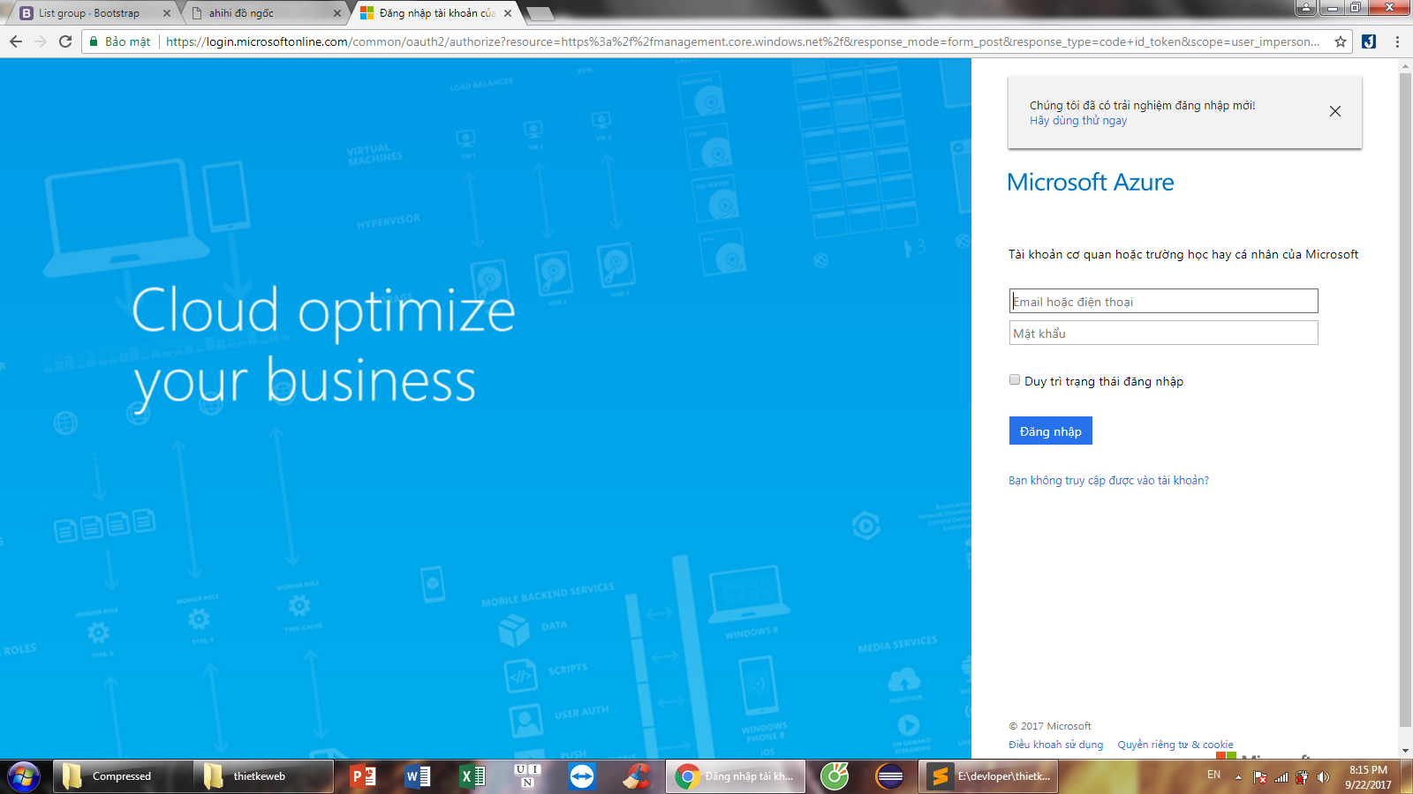Open the thietkeweb folder in taskbar
Viewport: 1413px width, 794px height.
coord(264,776)
